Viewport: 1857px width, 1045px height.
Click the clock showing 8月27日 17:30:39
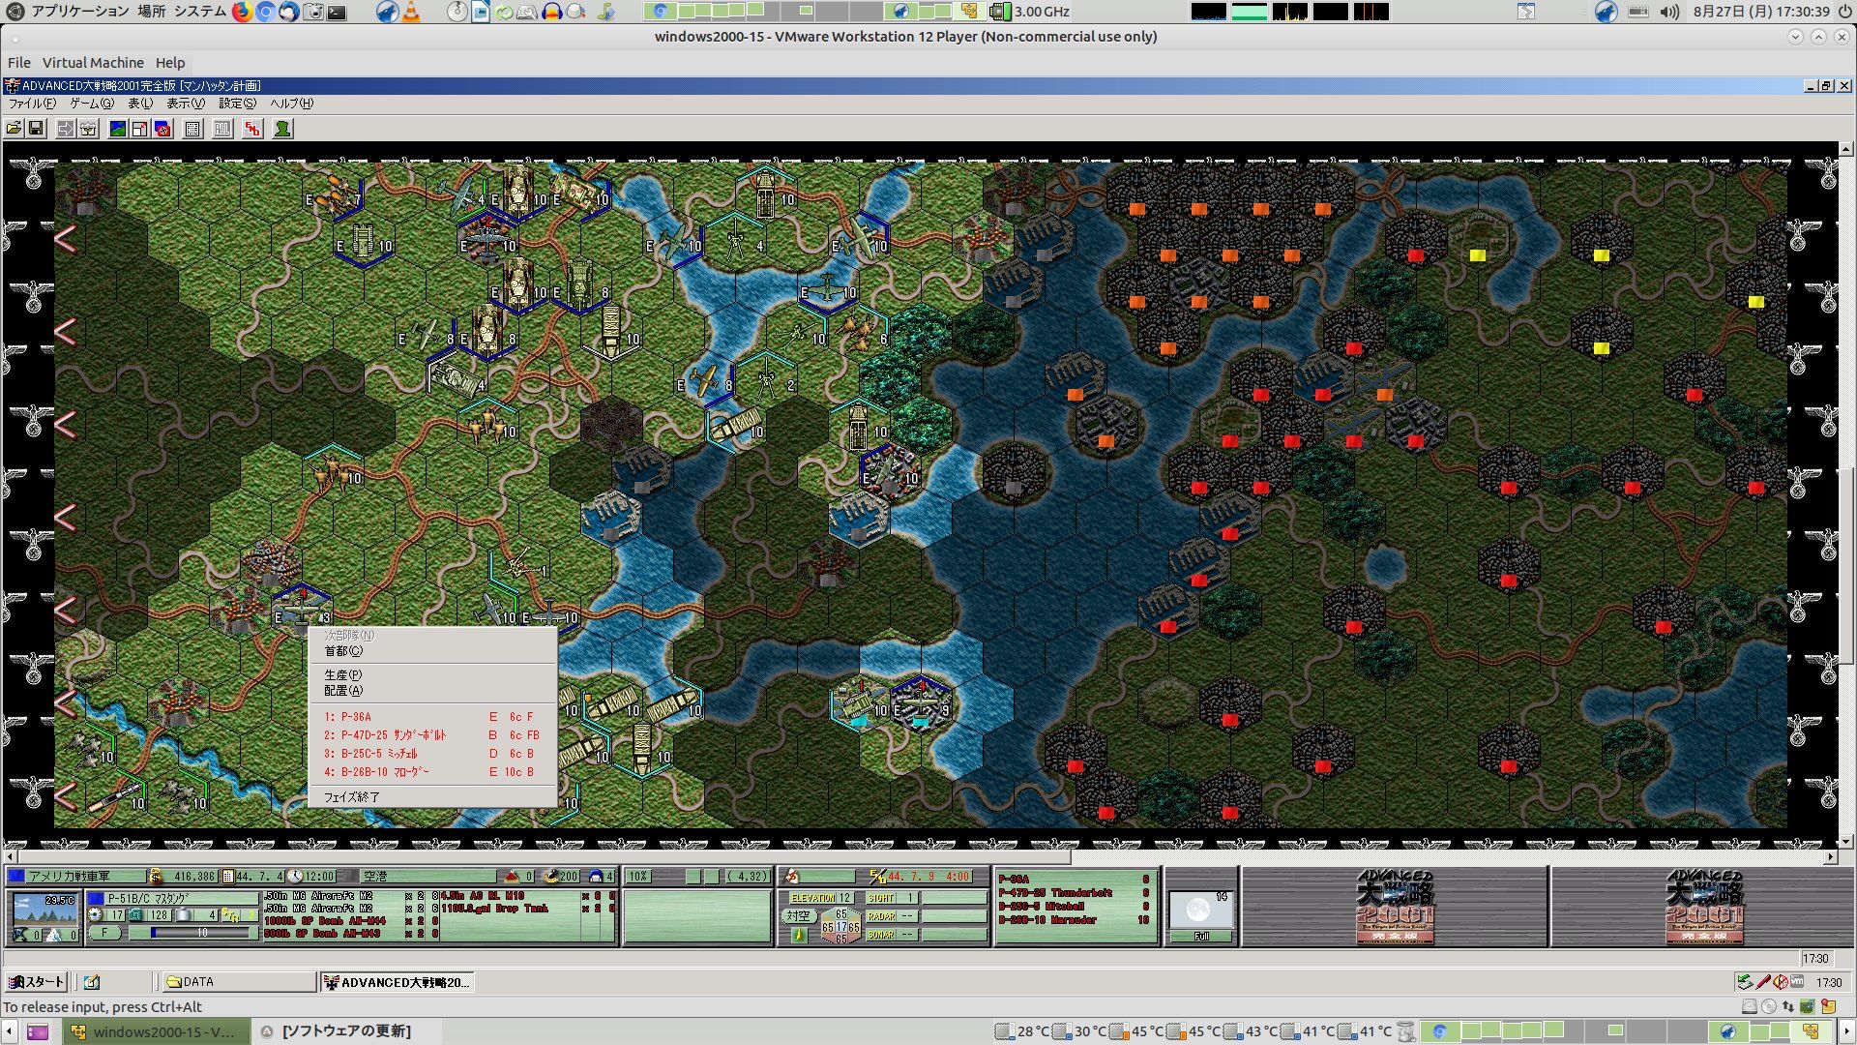coord(1761,12)
